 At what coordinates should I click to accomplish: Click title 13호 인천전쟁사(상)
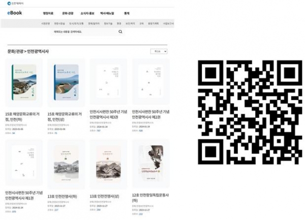click(104, 196)
